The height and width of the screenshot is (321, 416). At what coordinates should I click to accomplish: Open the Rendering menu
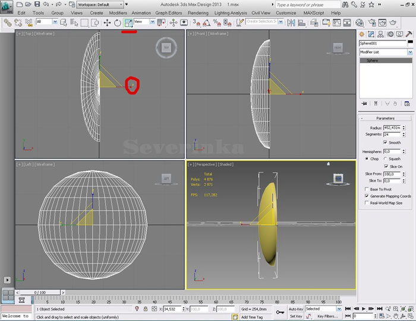(x=198, y=12)
